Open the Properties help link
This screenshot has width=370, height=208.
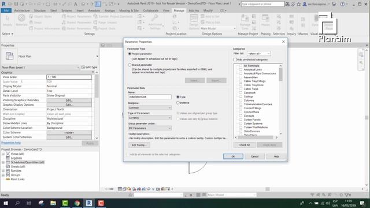click(x=11, y=143)
